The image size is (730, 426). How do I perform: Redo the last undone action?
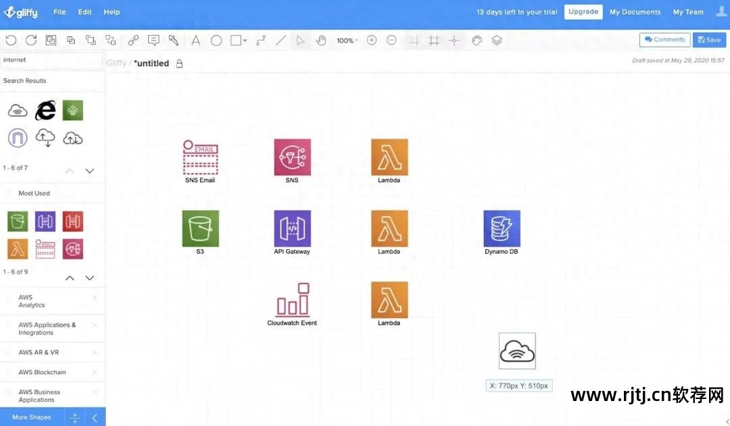pos(31,41)
